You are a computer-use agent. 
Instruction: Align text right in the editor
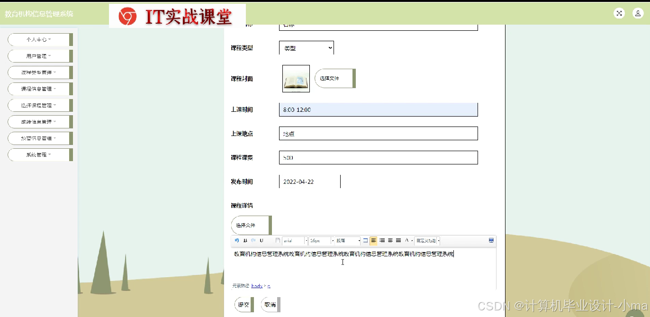point(382,241)
